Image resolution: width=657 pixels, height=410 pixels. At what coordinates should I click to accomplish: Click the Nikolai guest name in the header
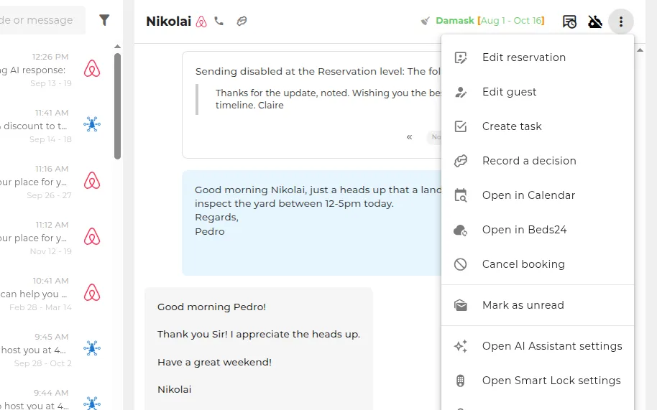(168, 22)
